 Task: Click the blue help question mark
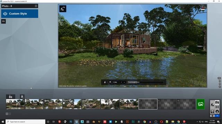tap(217, 116)
